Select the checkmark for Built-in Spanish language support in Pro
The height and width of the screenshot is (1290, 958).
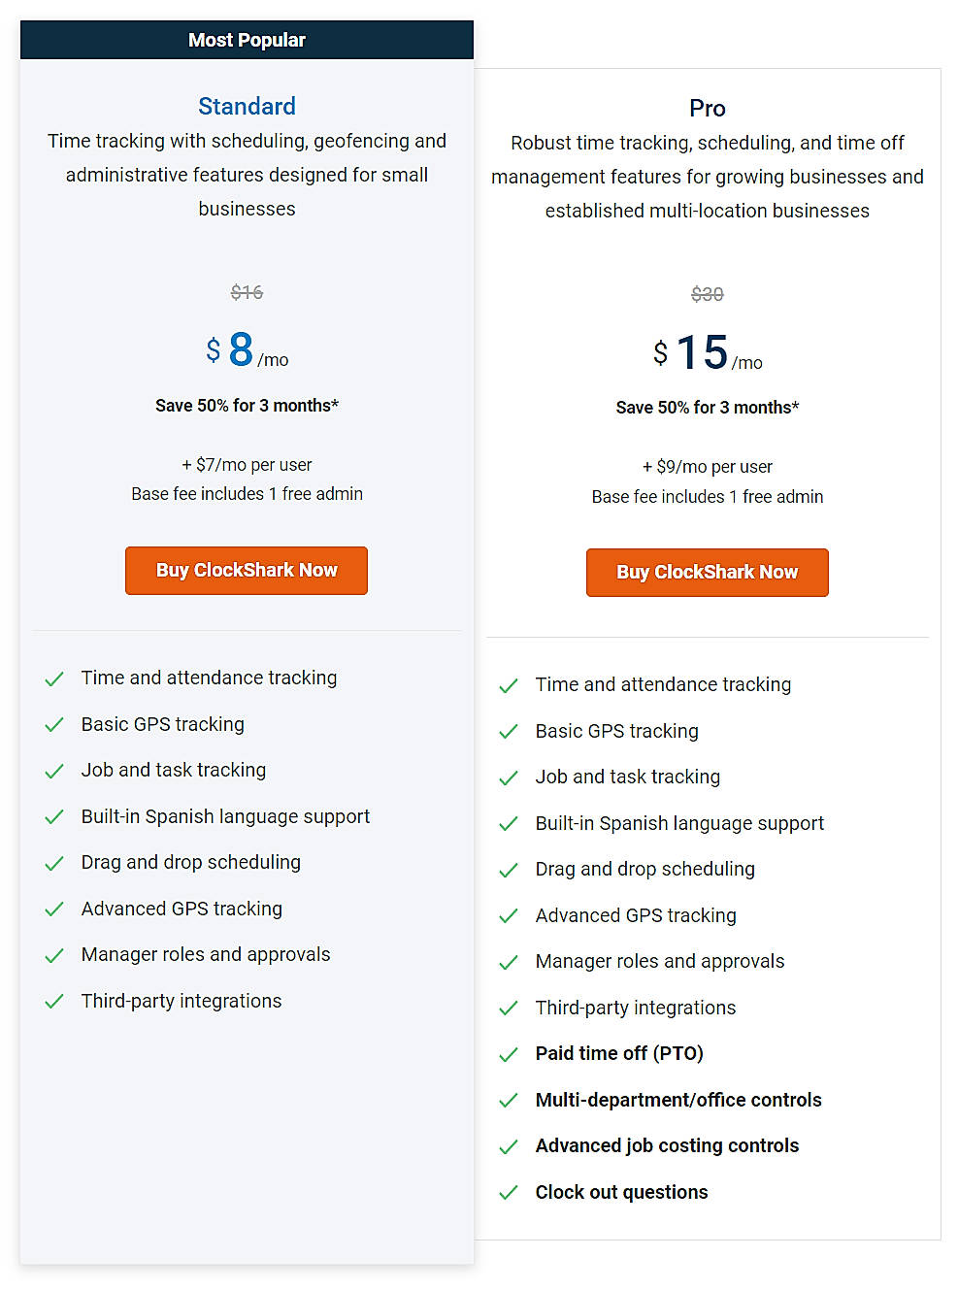509,823
